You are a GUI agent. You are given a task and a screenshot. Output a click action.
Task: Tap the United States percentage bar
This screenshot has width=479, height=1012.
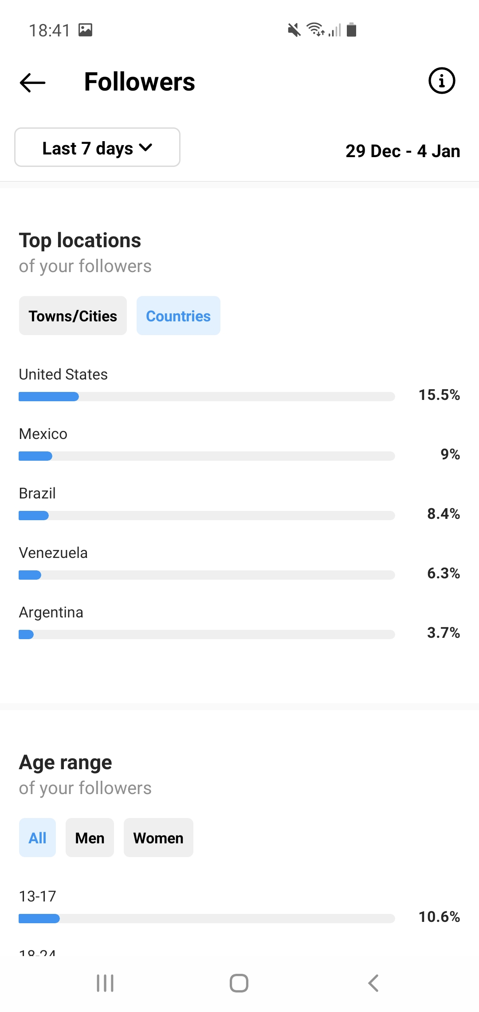pos(207,396)
